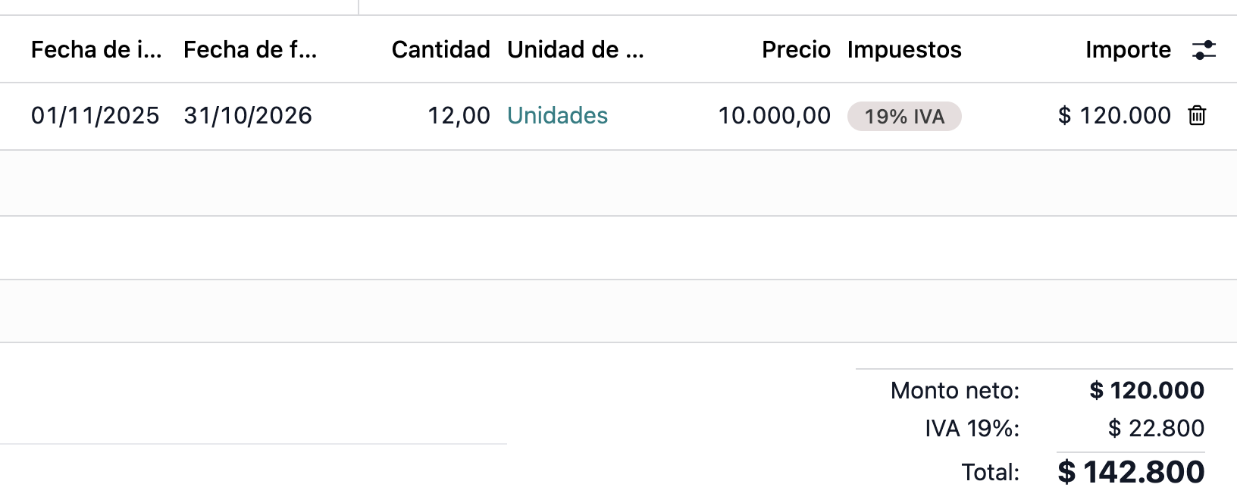Edit the start date 01/11/2025

(96, 116)
